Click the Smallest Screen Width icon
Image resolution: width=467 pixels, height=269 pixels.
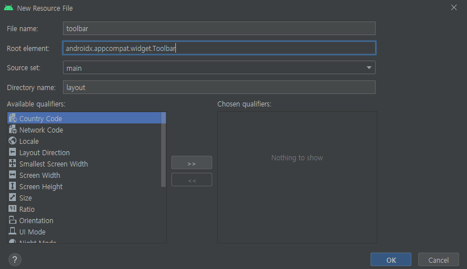click(12, 164)
